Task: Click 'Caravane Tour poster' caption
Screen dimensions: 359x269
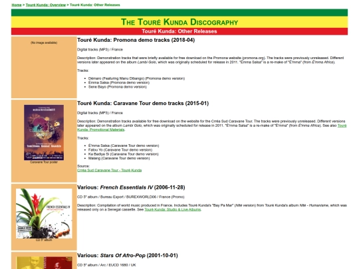Action: (44, 162)
